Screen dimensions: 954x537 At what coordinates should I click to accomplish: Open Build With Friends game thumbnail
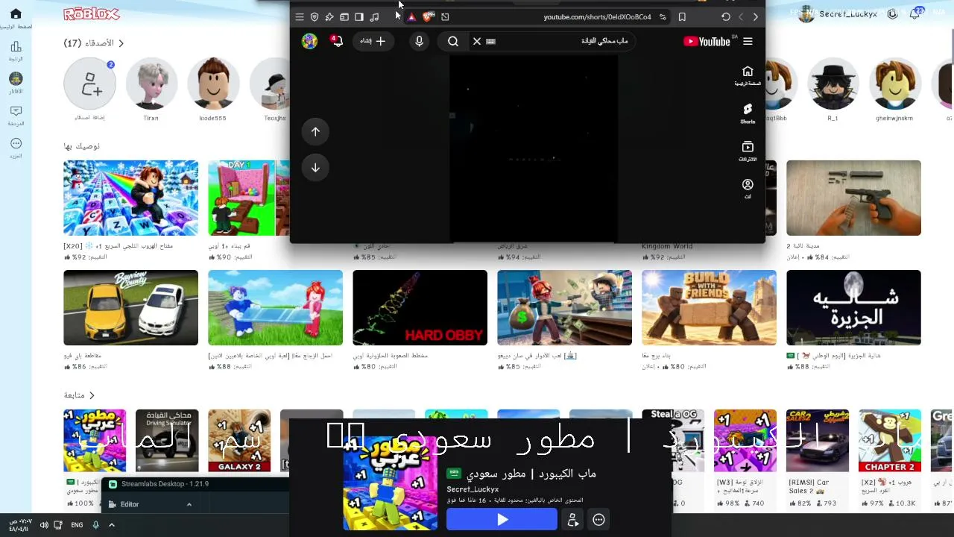(709, 308)
